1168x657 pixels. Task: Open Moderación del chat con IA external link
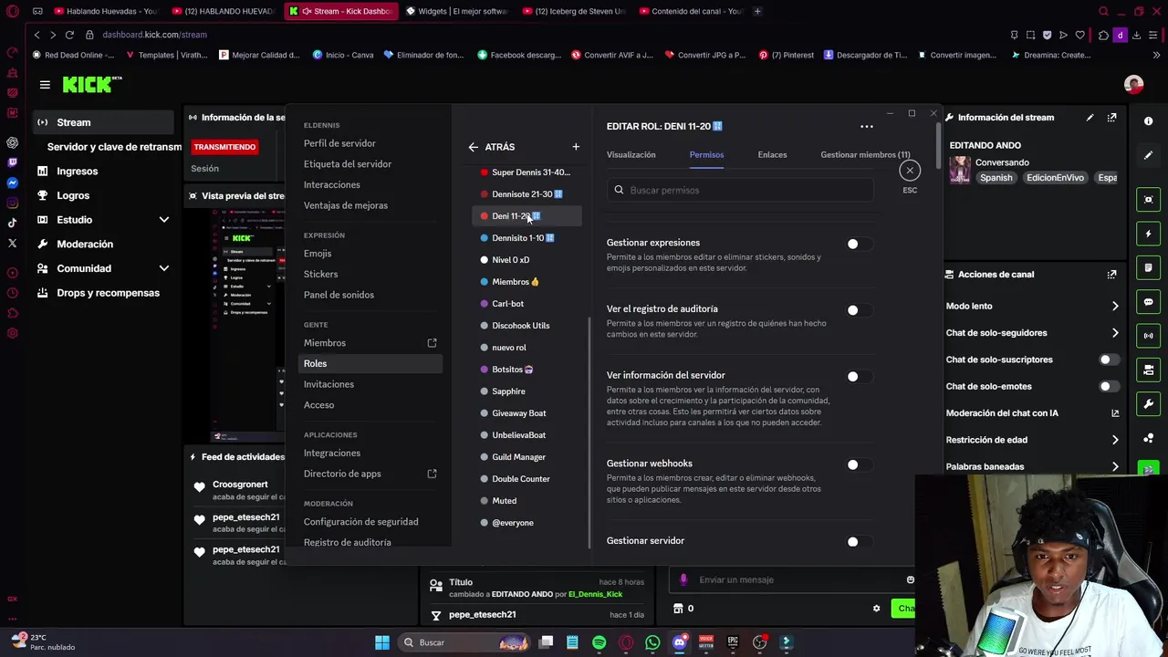[x=1114, y=413]
